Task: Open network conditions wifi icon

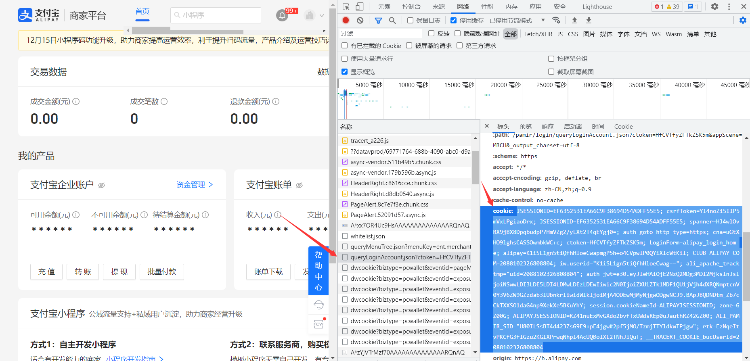Action: coord(556,20)
